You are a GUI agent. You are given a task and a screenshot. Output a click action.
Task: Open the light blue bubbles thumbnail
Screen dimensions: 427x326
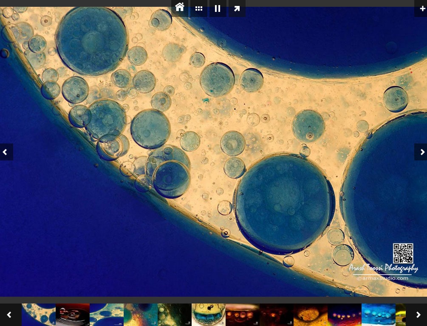pos(378,315)
